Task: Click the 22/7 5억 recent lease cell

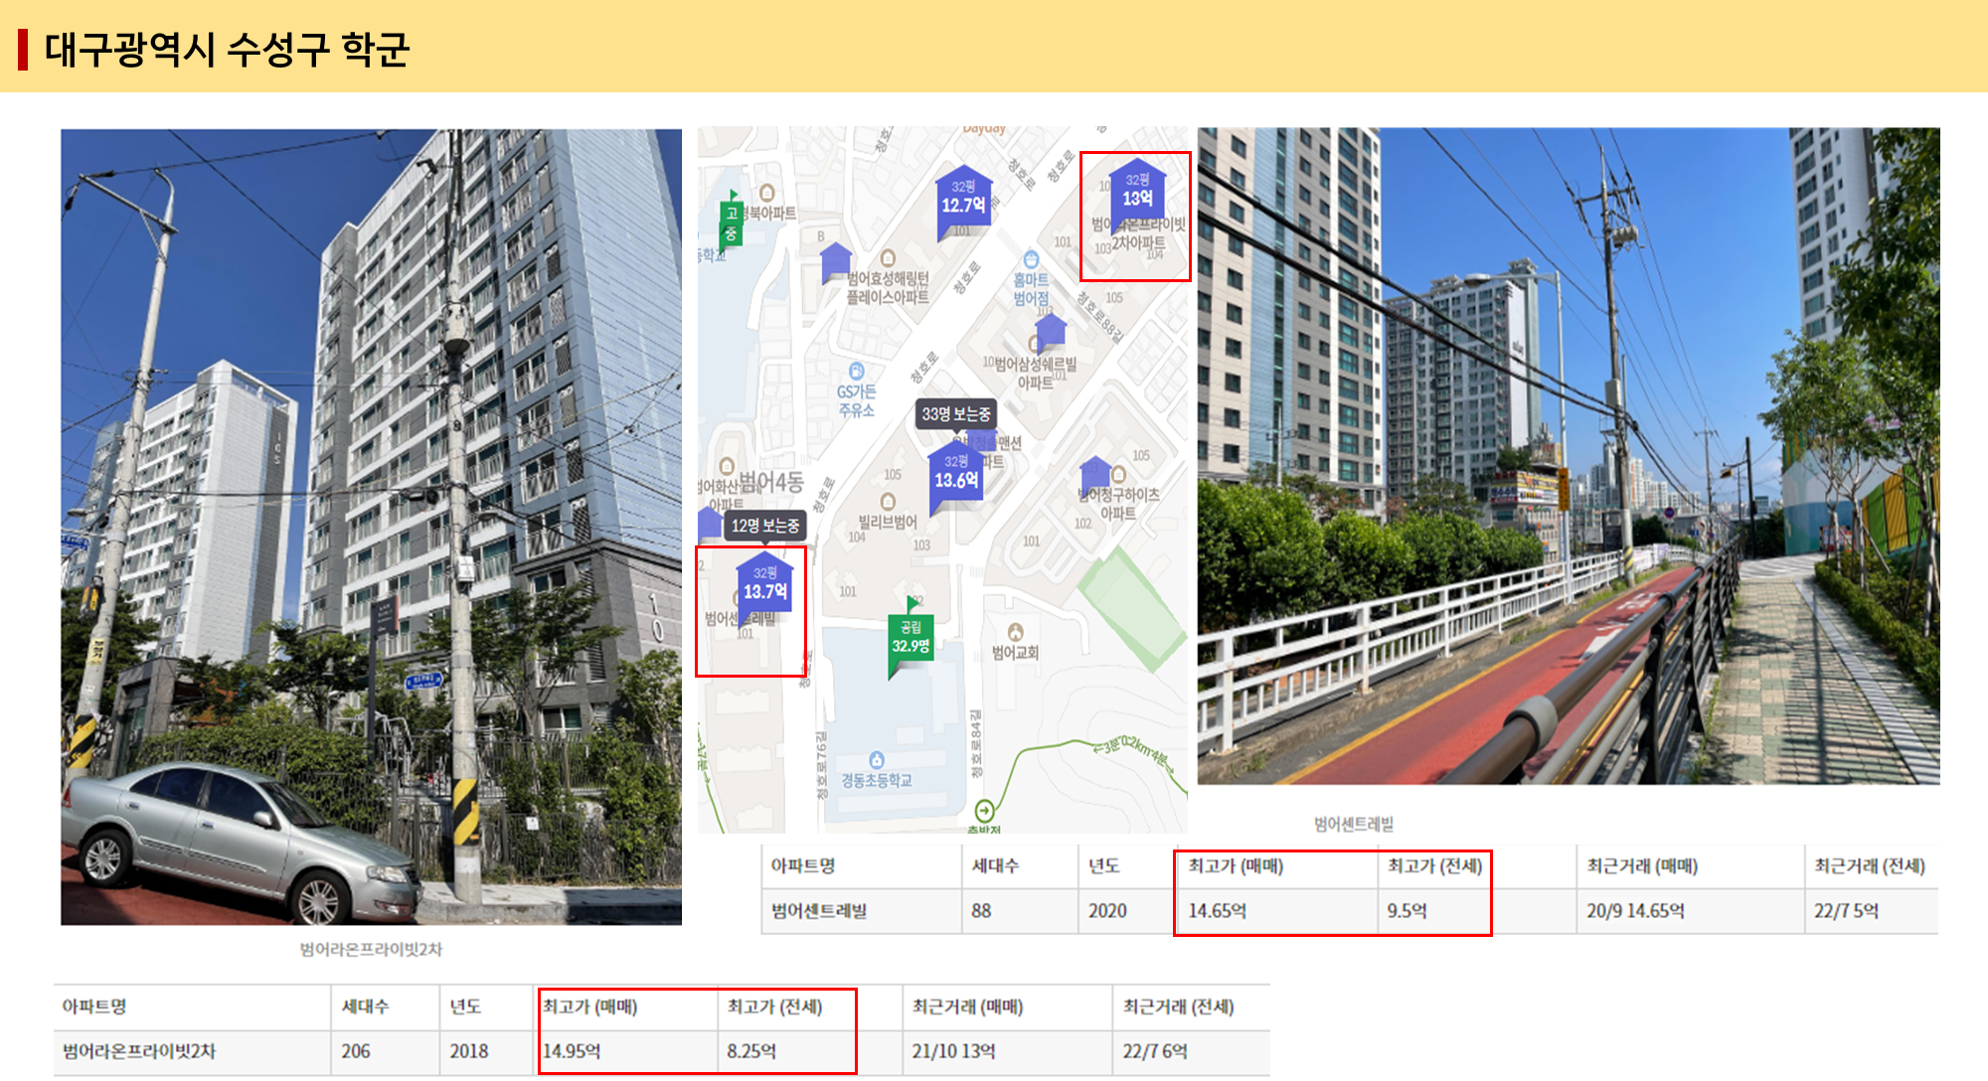Action: pos(1872,911)
